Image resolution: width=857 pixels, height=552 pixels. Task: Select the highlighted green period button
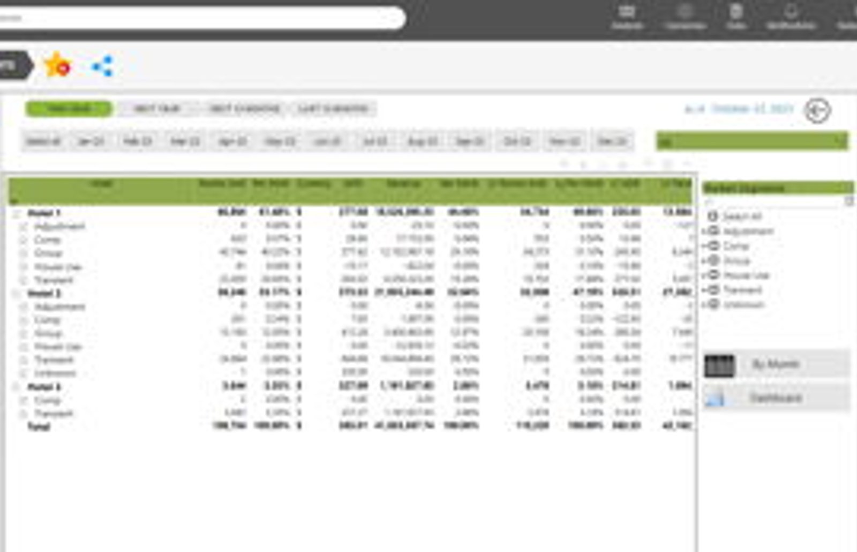click(x=69, y=109)
